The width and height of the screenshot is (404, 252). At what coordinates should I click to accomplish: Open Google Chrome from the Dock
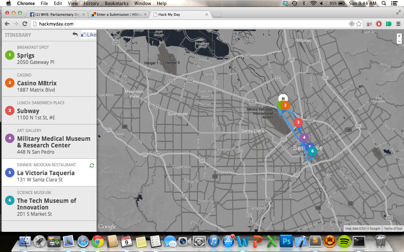tap(98, 242)
